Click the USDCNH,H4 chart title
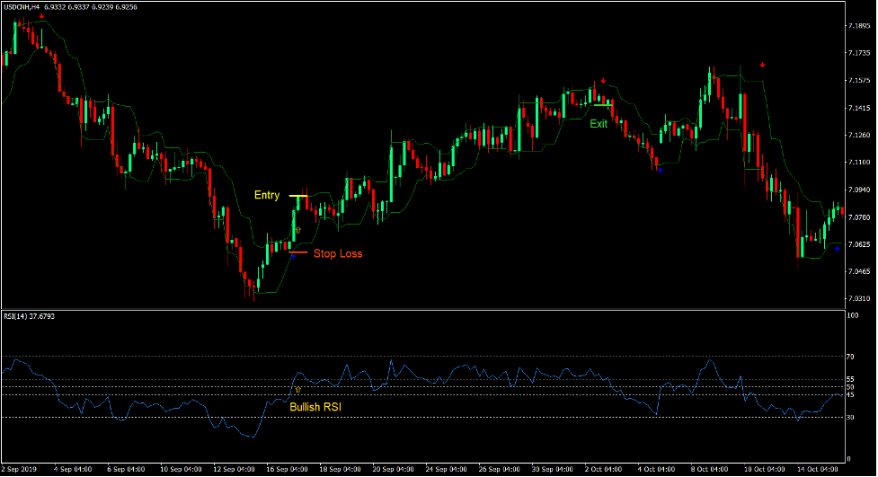878x477 pixels. pyautogui.click(x=29, y=6)
